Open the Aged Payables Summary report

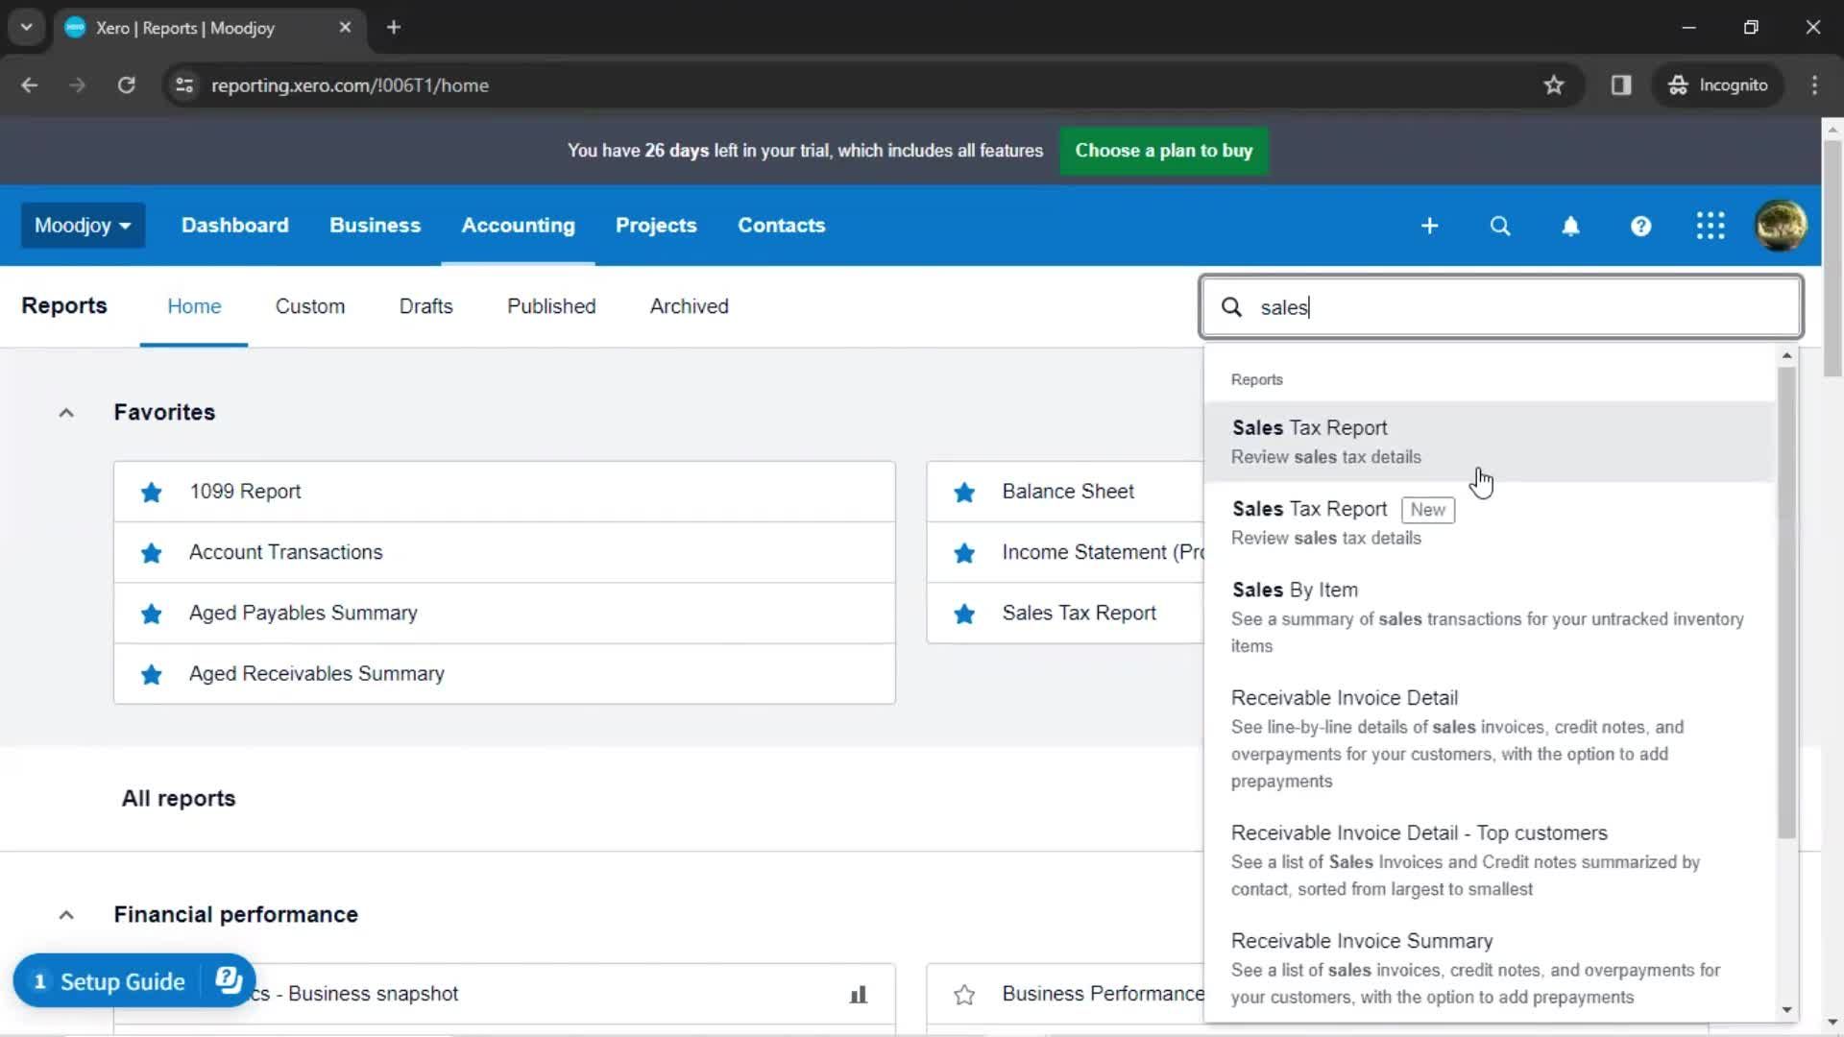pos(504,613)
